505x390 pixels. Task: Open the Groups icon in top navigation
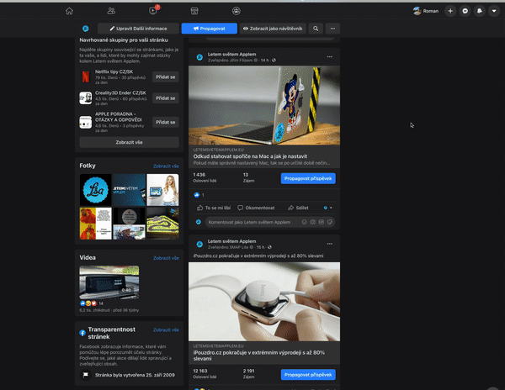236,11
